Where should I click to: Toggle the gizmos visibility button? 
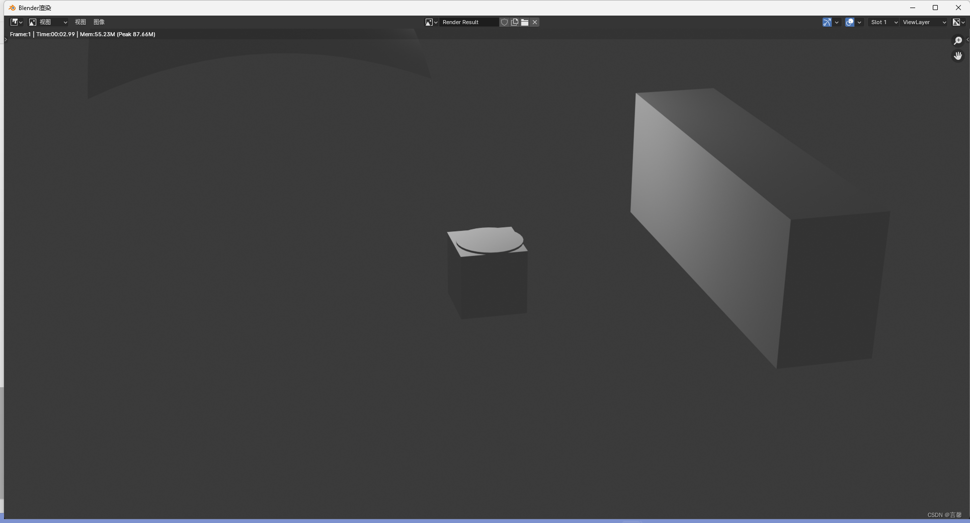tap(827, 22)
